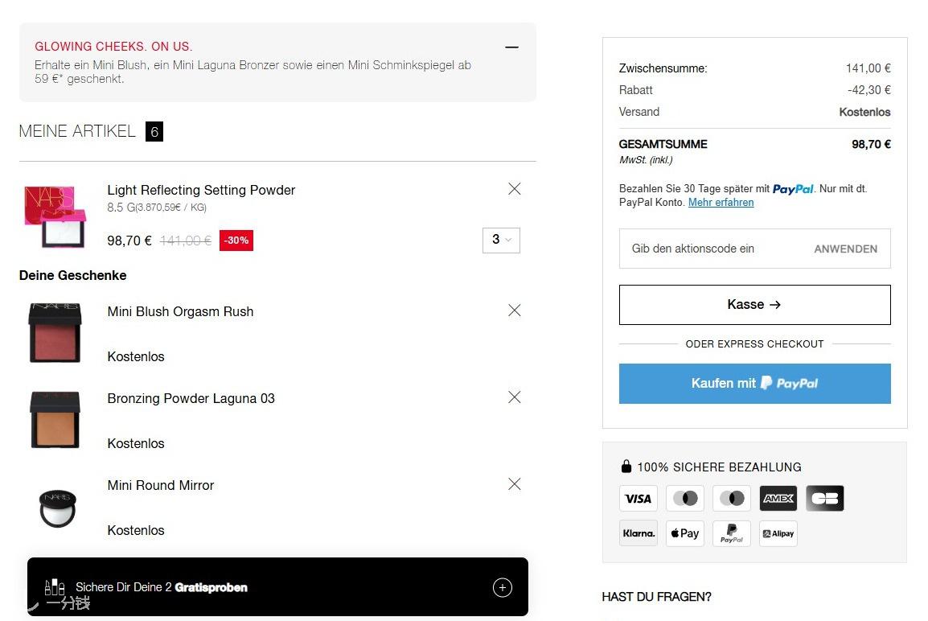Remove Mini Round Mirror gift

point(515,484)
